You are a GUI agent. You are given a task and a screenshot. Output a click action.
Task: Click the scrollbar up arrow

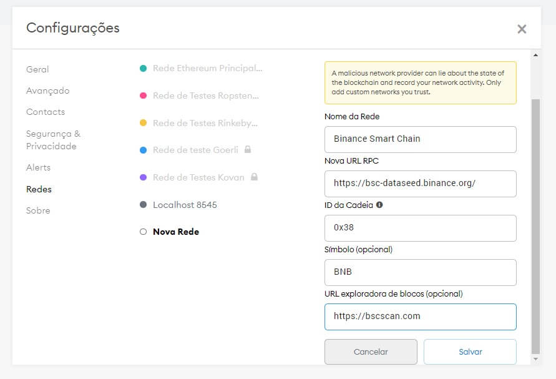point(535,55)
